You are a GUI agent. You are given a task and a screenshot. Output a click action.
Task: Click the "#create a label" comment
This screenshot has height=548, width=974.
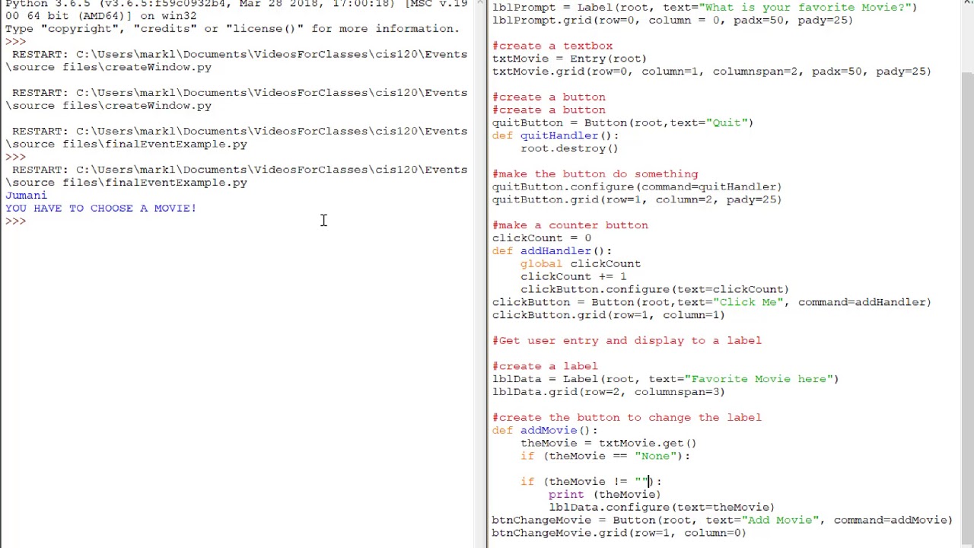pos(545,366)
